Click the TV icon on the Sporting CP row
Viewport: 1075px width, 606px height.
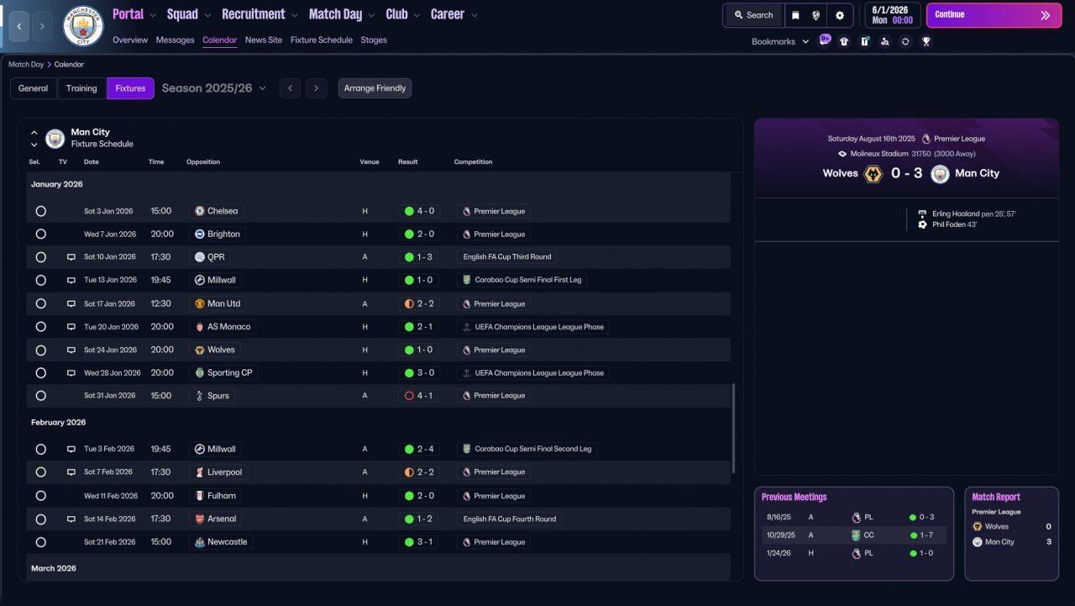pyautogui.click(x=71, y=373)
